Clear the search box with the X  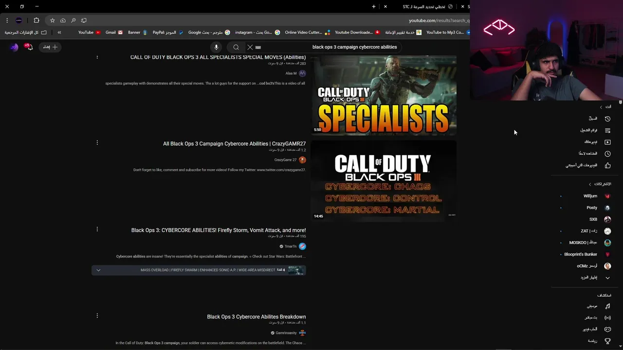click(x=250, y=47)
